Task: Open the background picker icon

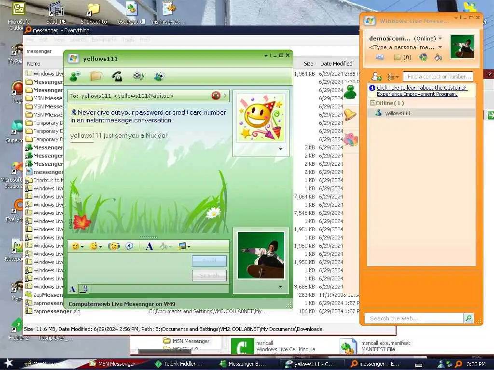Action: click(182, 246)
